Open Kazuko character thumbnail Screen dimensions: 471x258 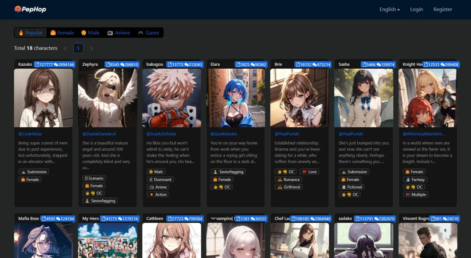point(43,98)
